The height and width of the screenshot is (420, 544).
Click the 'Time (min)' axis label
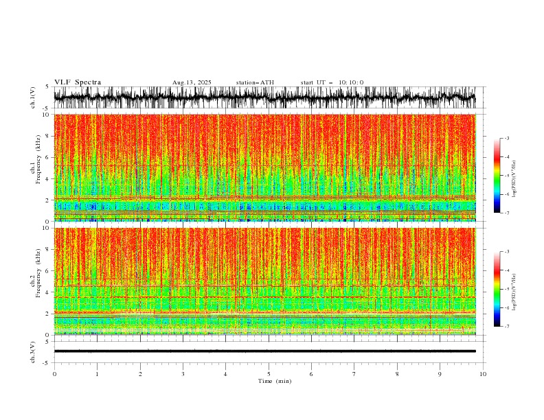(275, 381)
